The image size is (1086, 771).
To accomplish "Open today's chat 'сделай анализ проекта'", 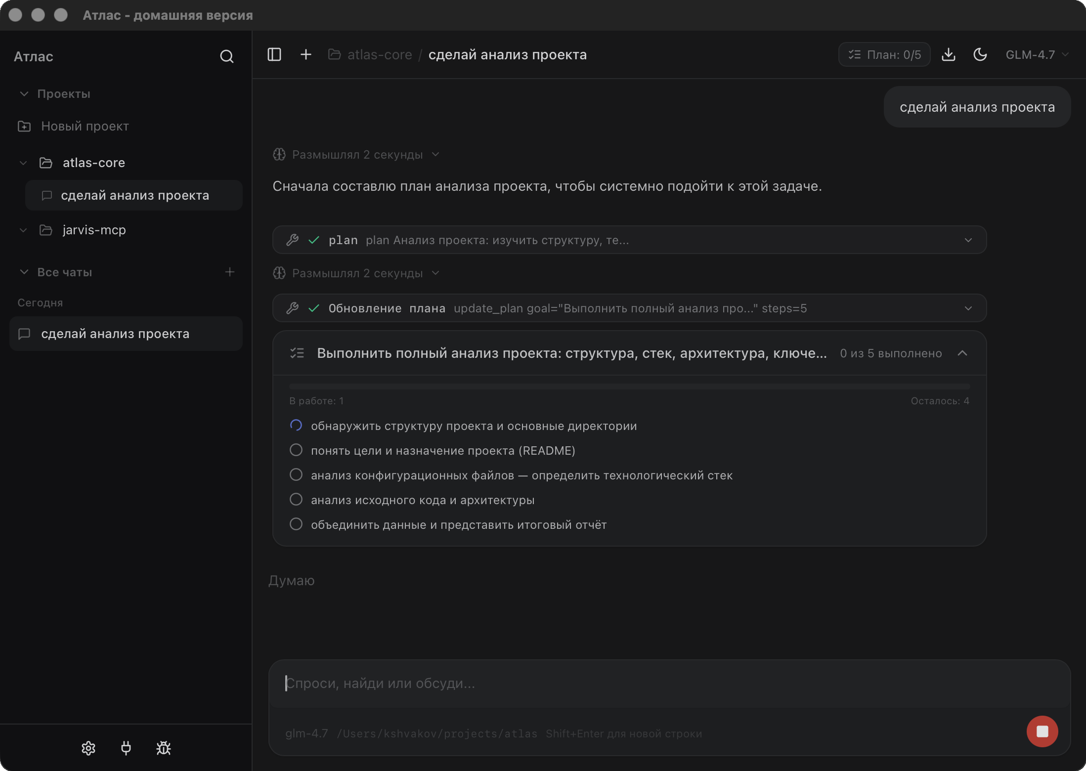I will tap(116, 333).
